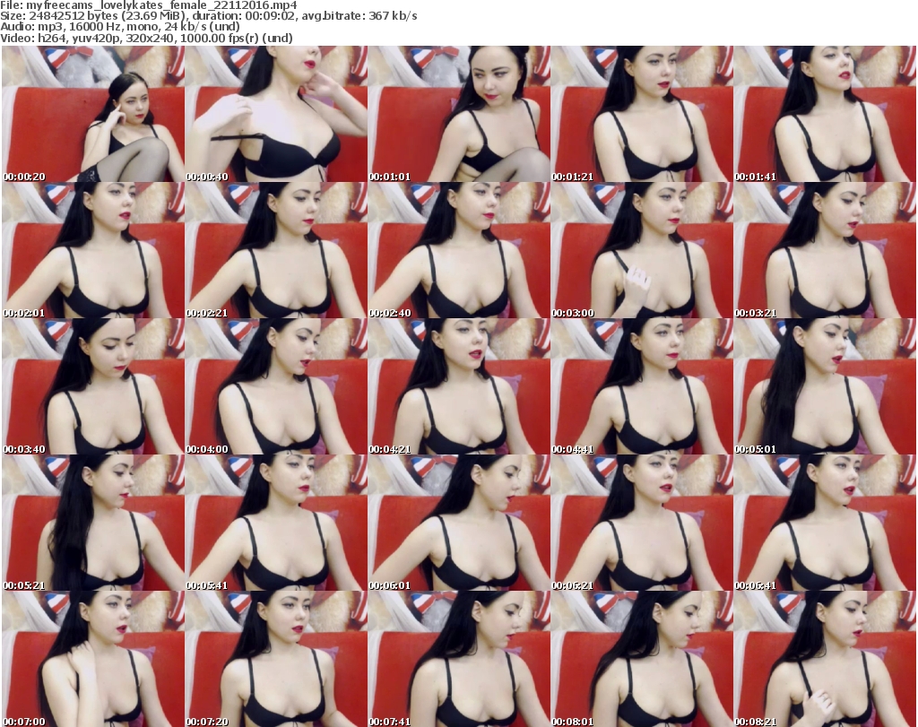Click the thumbnail frame stamped 00:03:00
Viewport: 918px width, 727px height.
pyautogui.click(x=642, y=250)
